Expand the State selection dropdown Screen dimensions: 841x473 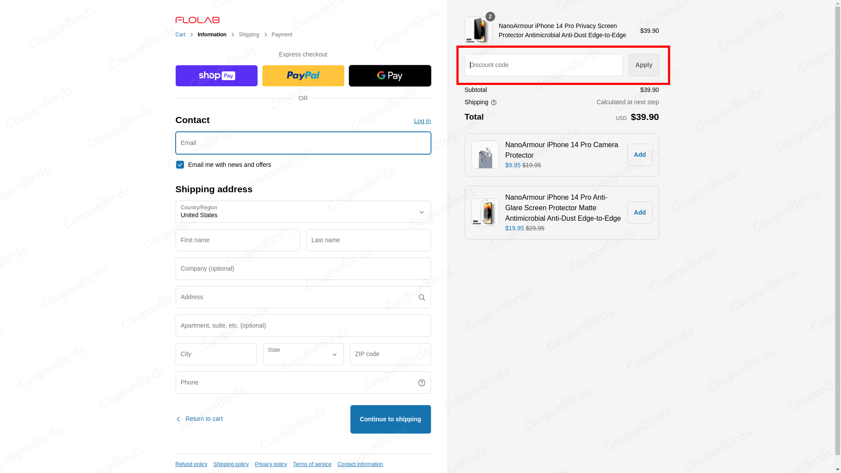303,354
